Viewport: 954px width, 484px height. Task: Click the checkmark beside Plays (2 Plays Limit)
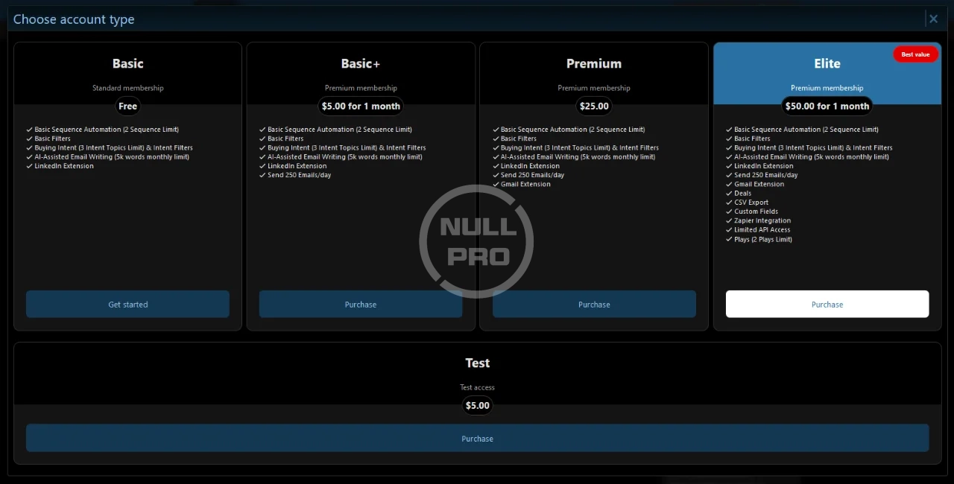pyautogui.click(x=729, y=240)
